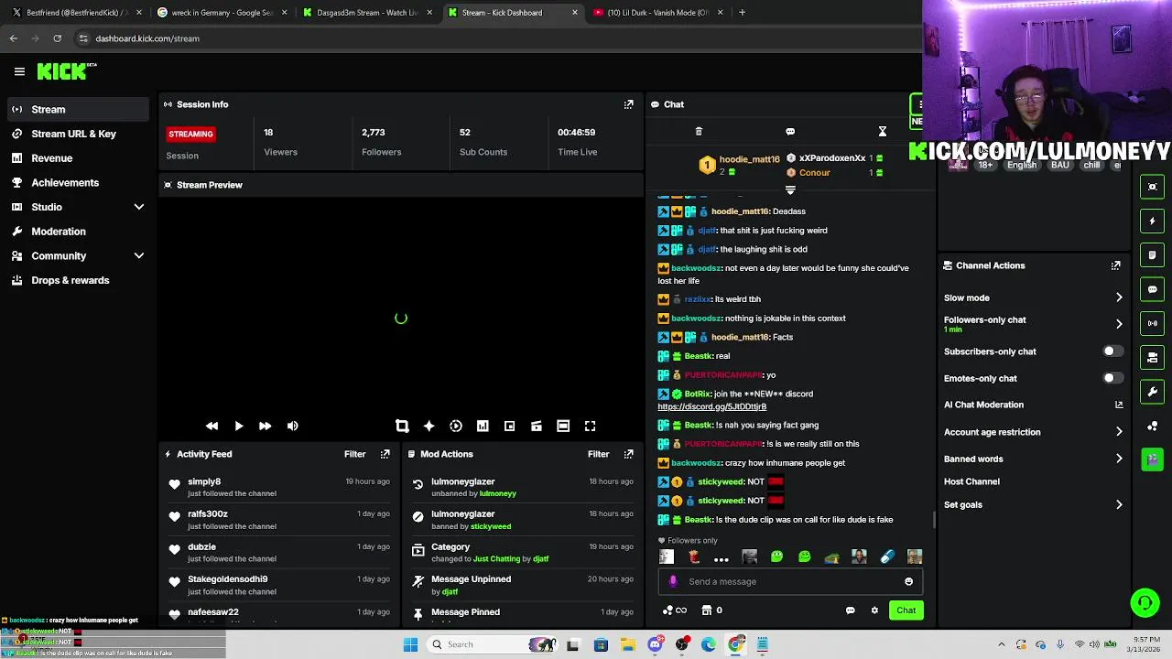Reload the dashboard page
The image size is (1172, 659).
pyautogui.click(x=58, y=38)
